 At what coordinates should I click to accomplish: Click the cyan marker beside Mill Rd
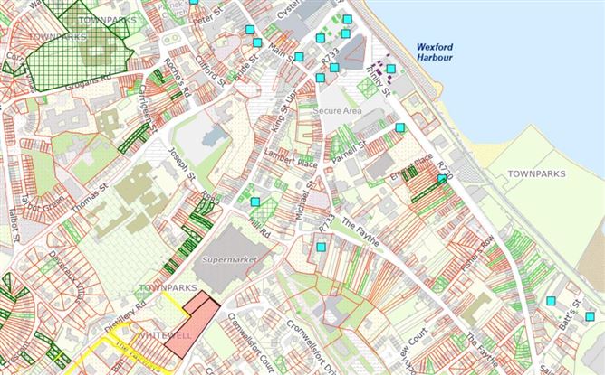click(255, 202)
